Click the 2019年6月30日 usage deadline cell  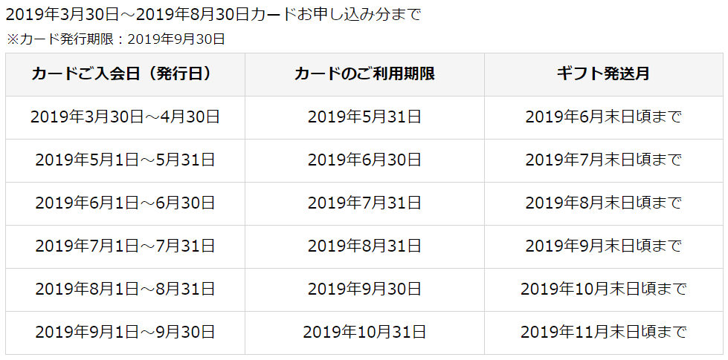coord(364,160)
